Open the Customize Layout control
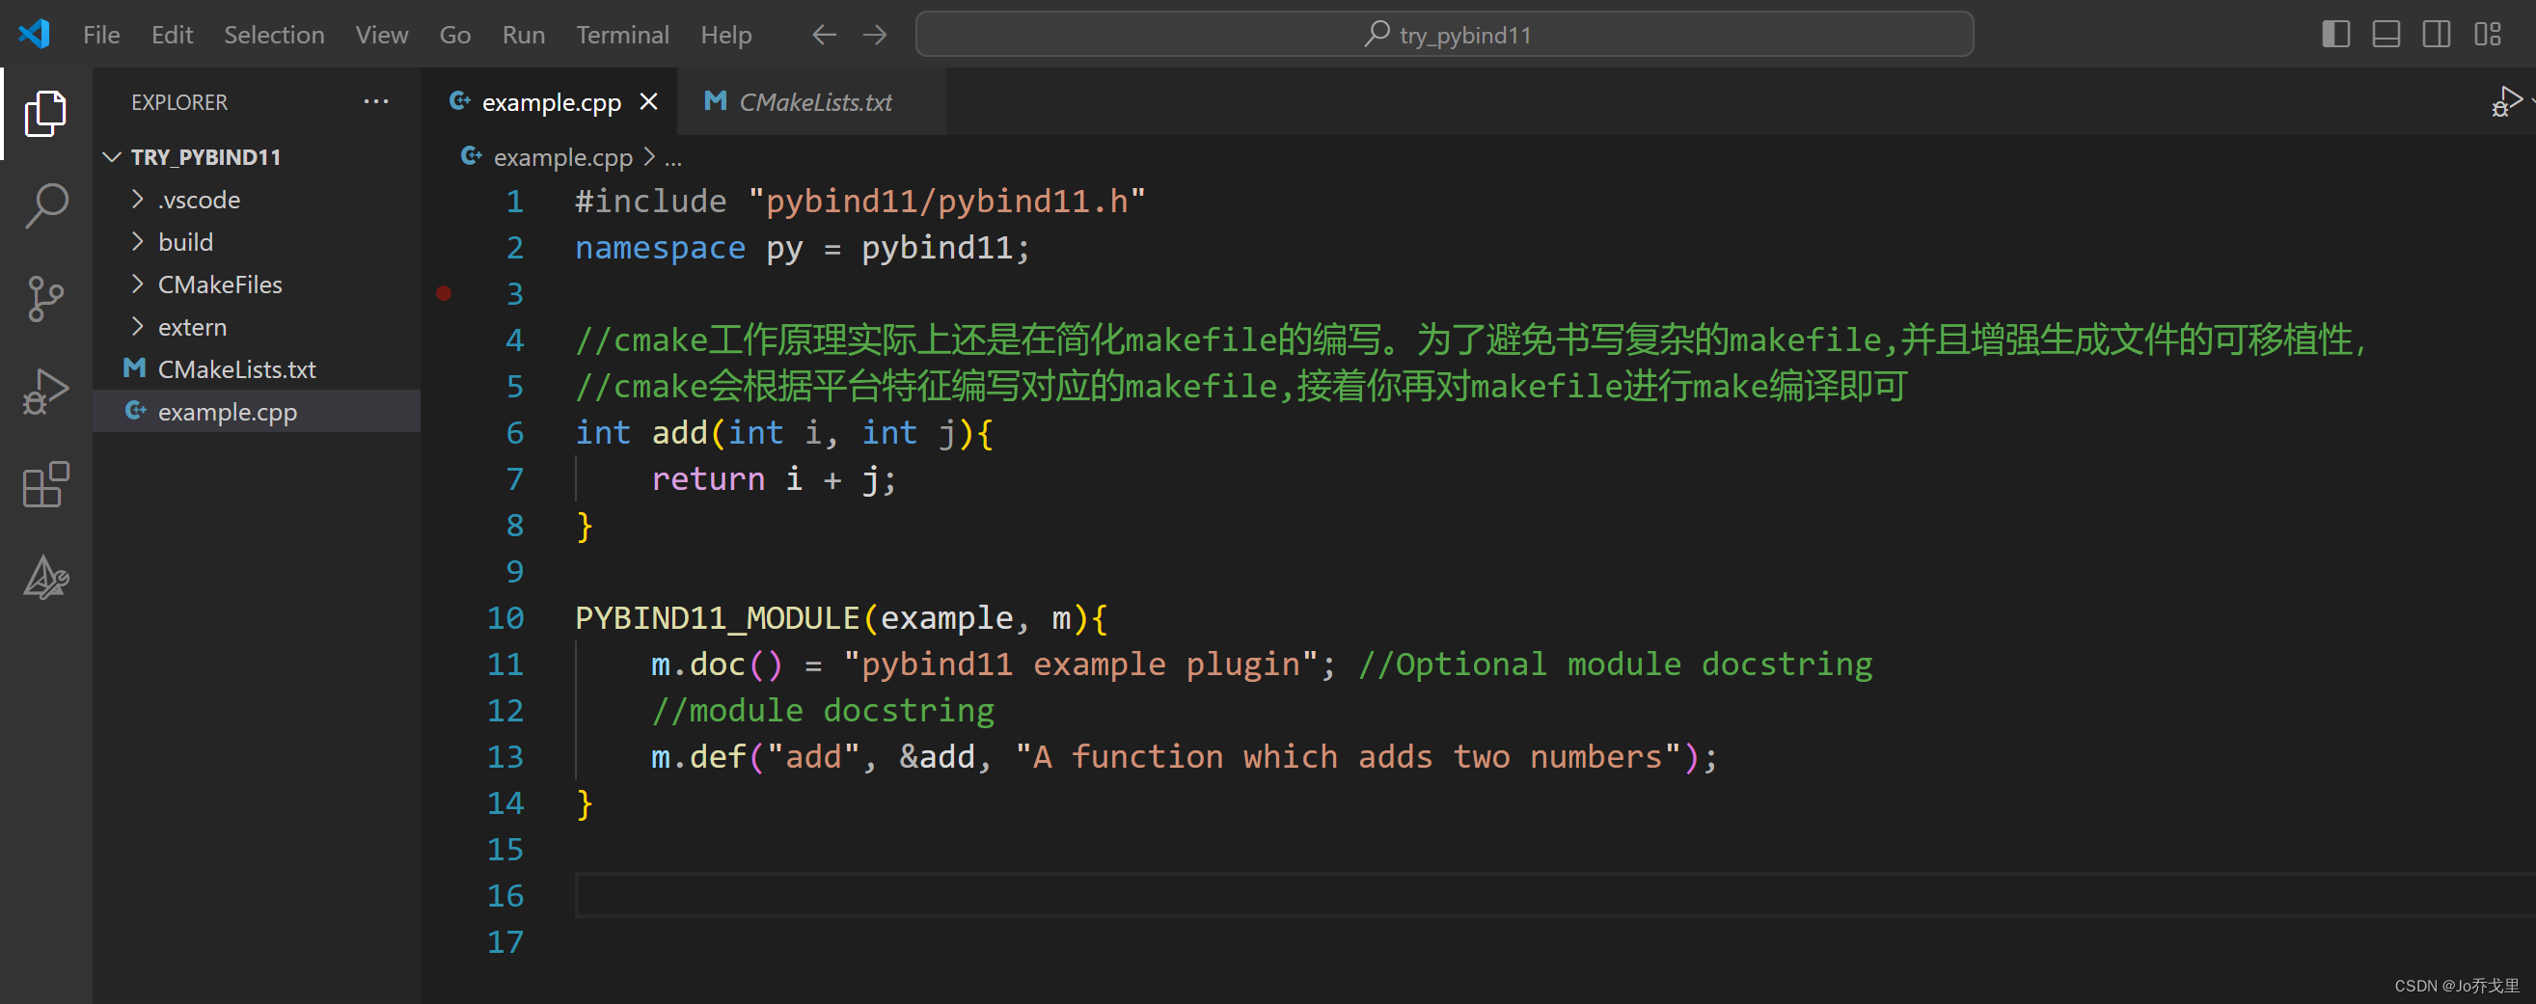Screen dimensions: 2536x1004 2488,35
